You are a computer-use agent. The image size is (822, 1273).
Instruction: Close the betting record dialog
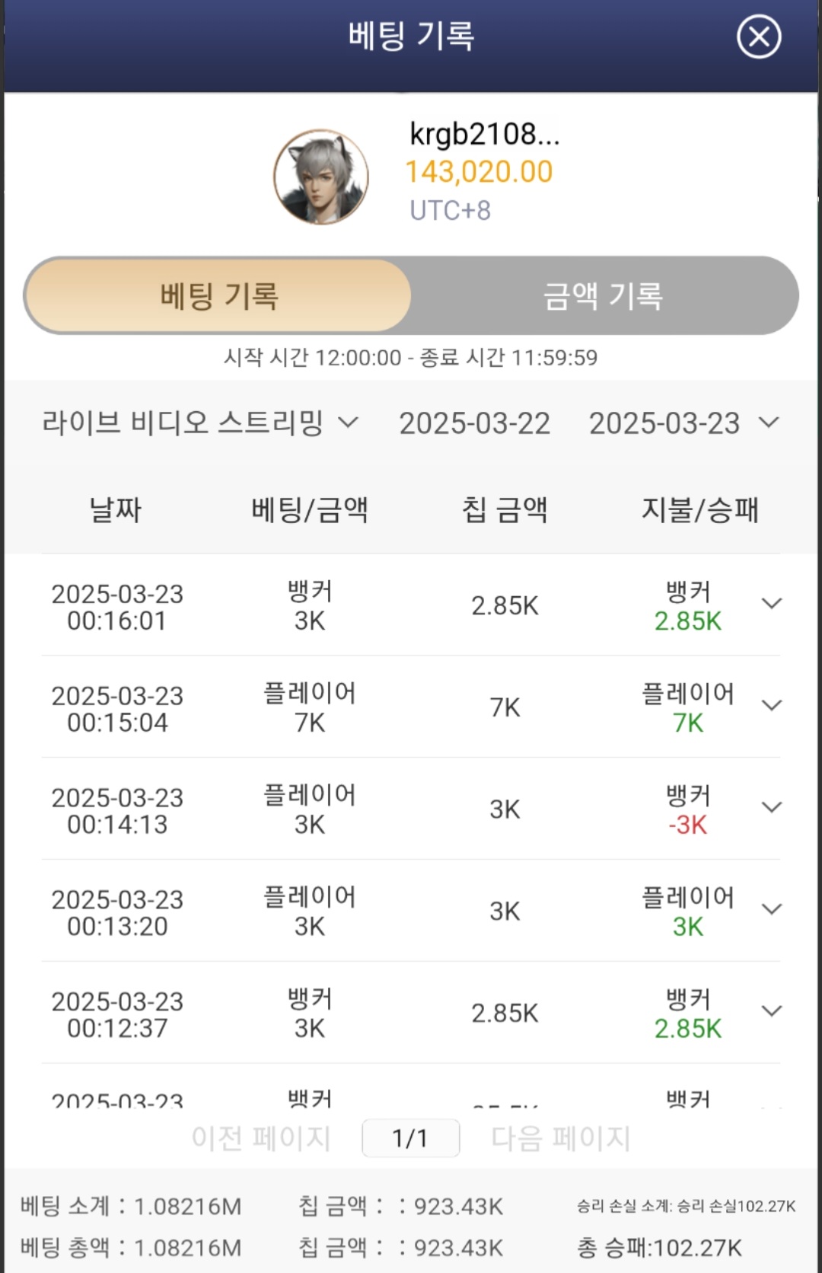coord(758,37)
